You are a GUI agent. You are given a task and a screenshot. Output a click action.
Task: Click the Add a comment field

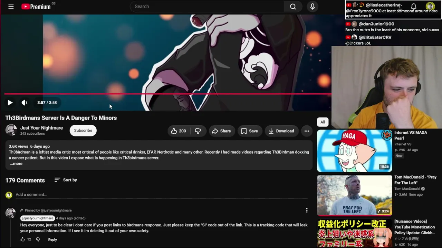click(162, 195)
